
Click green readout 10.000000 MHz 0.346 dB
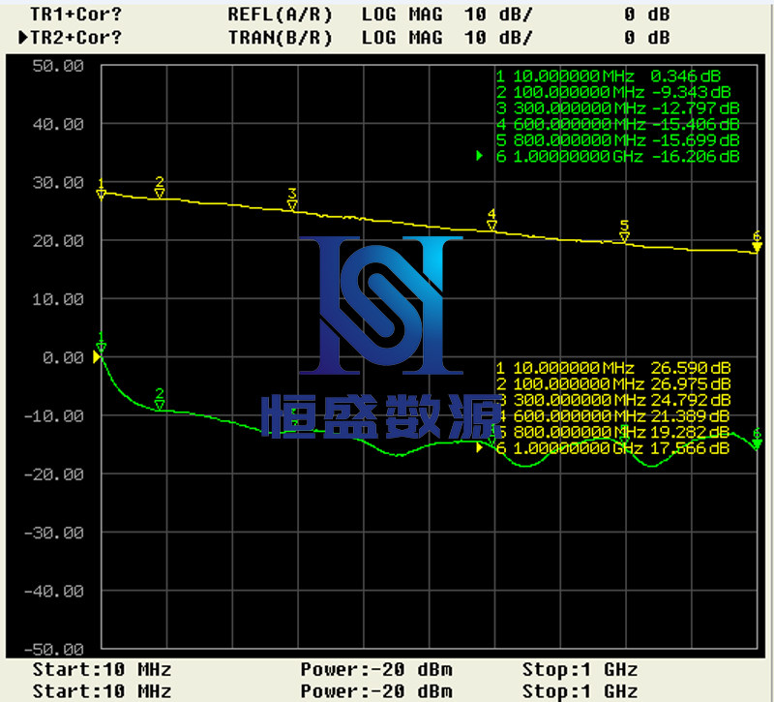[609, 76]
